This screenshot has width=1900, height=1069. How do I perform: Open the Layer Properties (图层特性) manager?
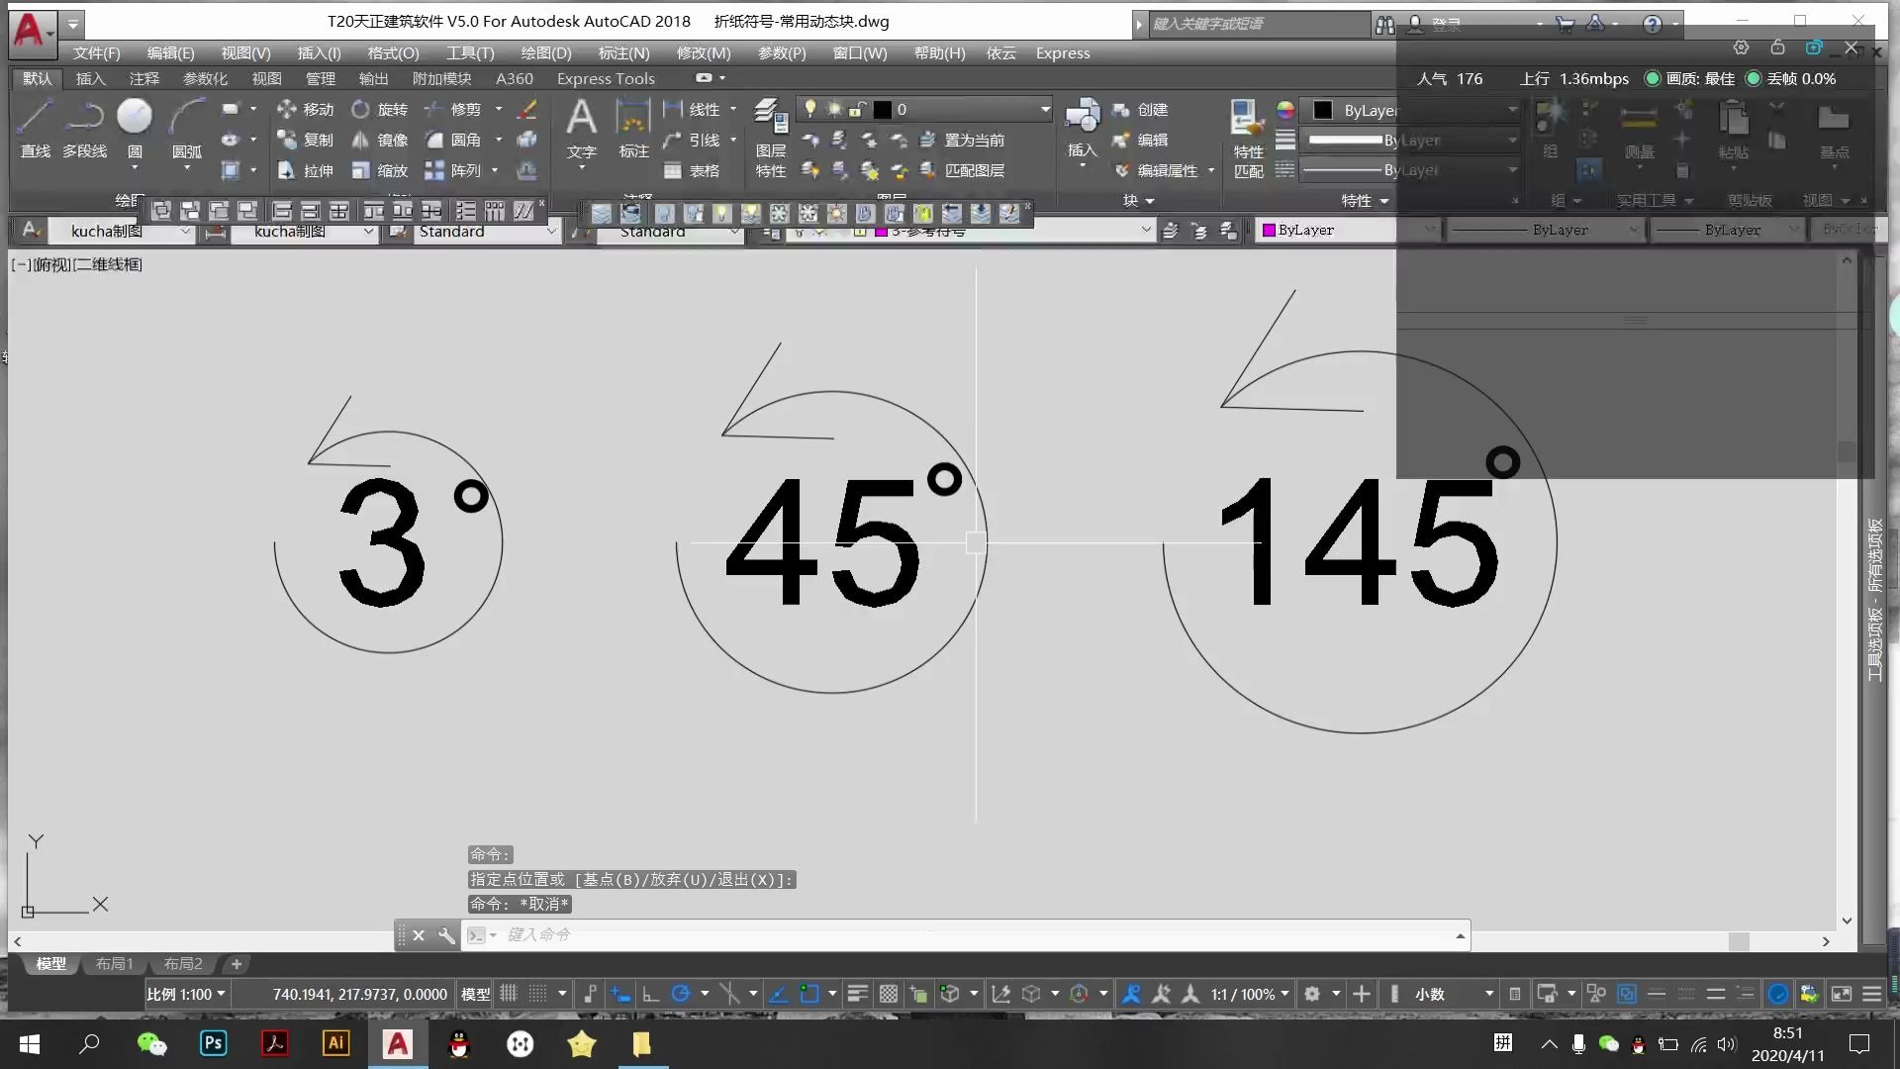[x=770, y=118]
